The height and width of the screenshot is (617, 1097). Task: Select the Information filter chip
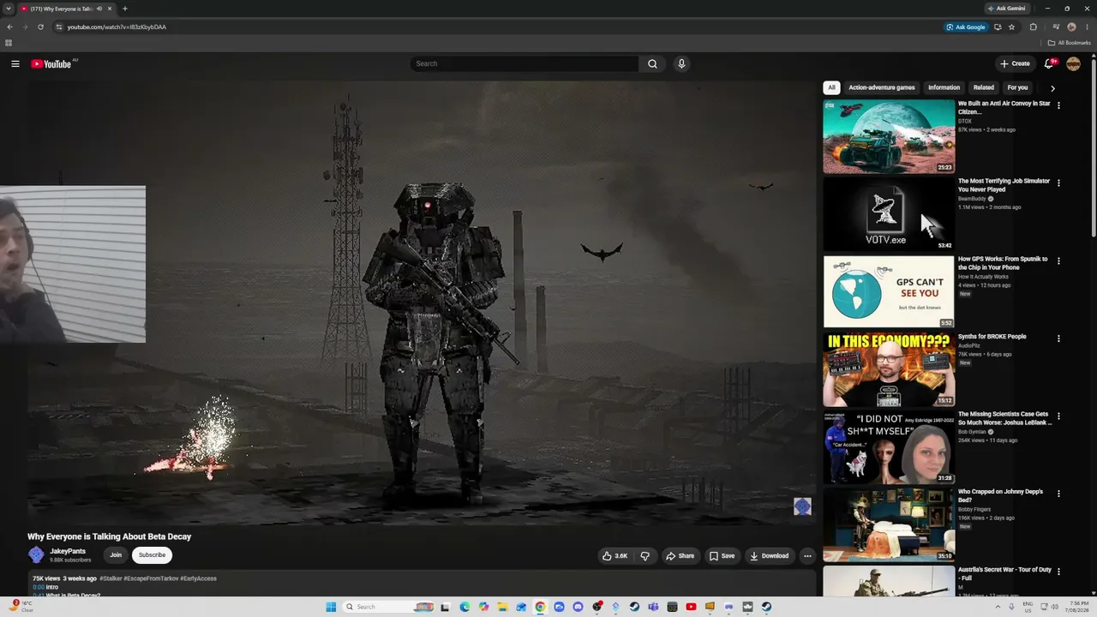(944, 87)
